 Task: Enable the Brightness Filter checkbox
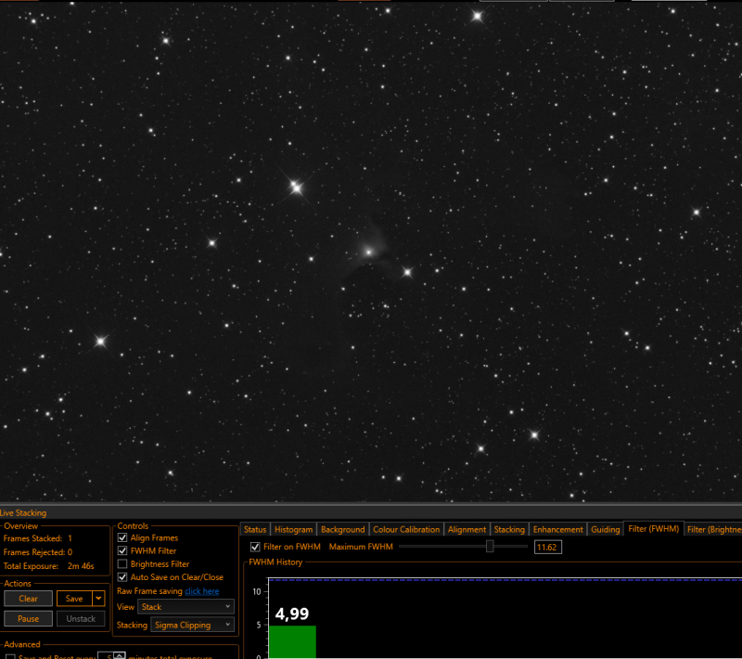pos(122,563)
